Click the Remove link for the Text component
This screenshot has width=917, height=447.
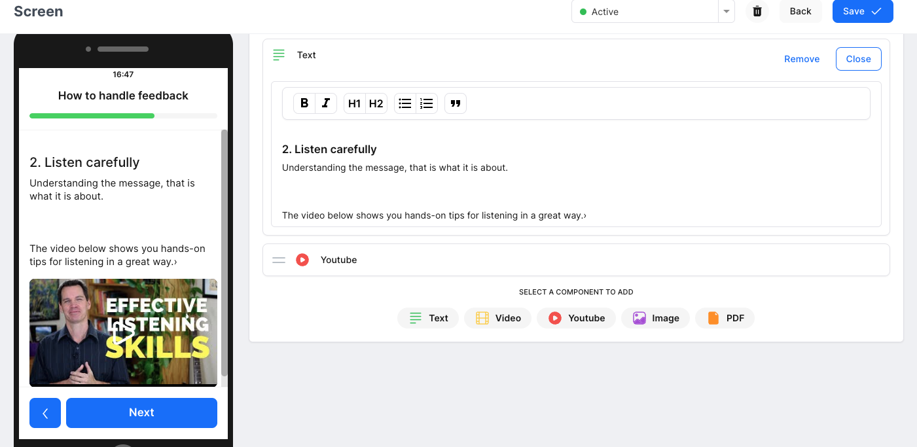pyautogui.click(x=802, y=58)
